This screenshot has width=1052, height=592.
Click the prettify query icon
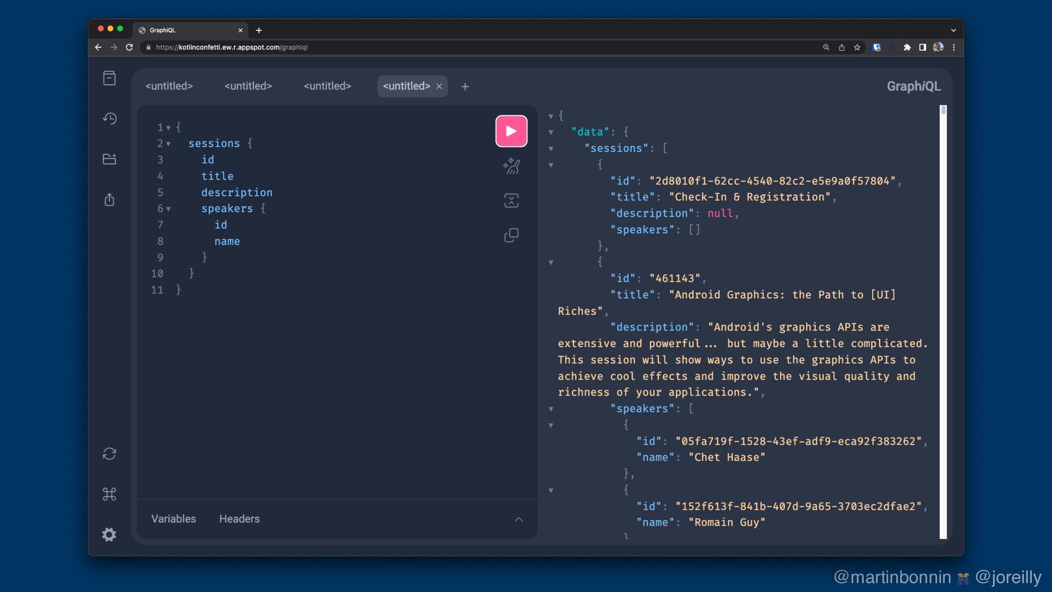tap(511, 166)
